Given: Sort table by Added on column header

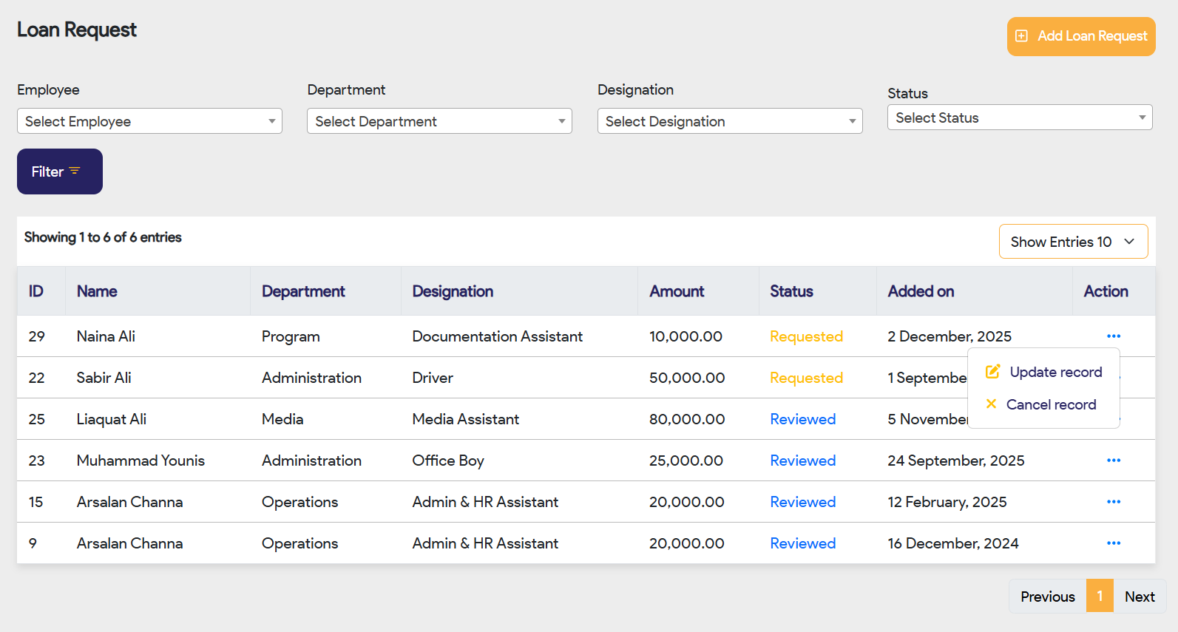Looking at the screenshot, I should 921,291.
